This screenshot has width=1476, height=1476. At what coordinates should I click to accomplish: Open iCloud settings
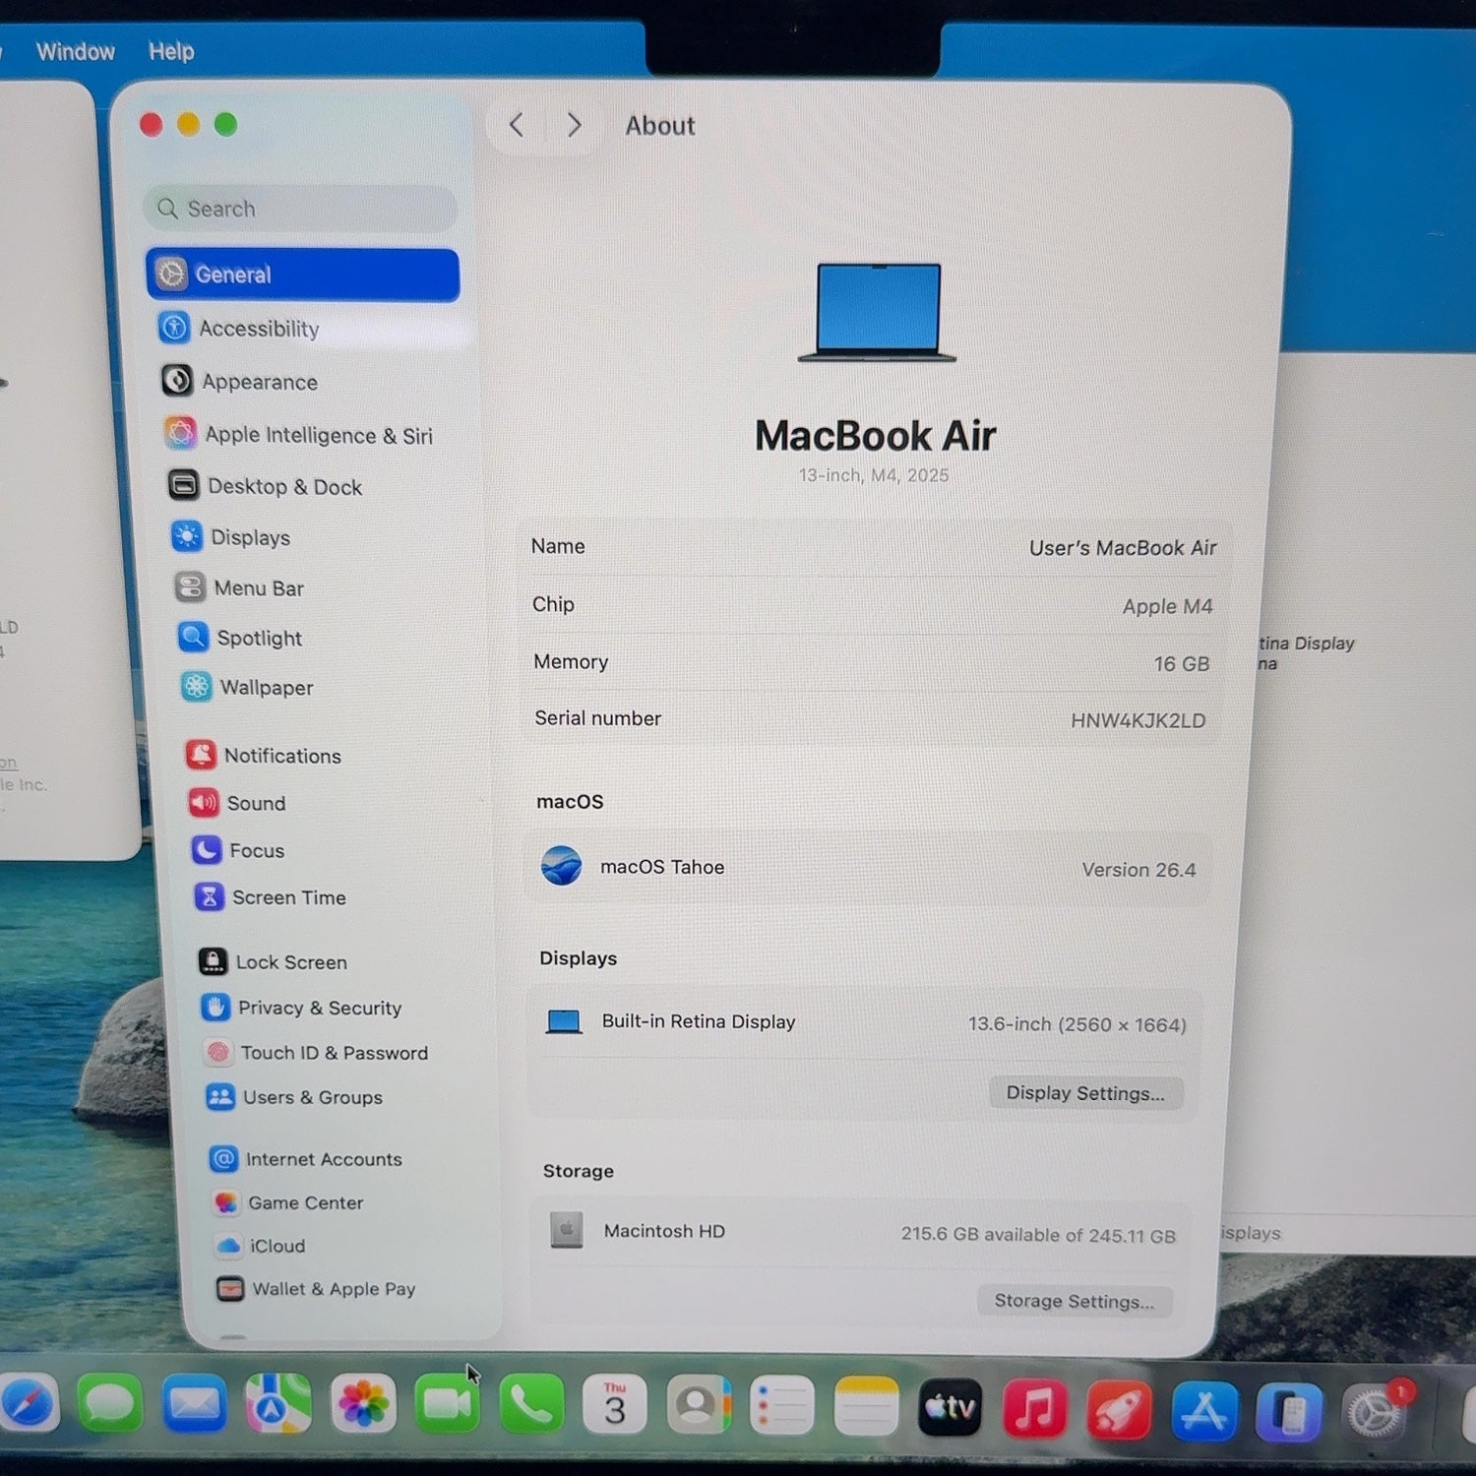pos(261,1246)
